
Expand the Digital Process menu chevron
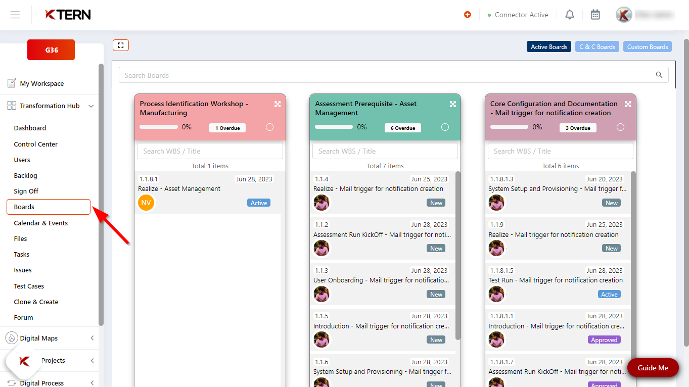(x=92, y=383)
